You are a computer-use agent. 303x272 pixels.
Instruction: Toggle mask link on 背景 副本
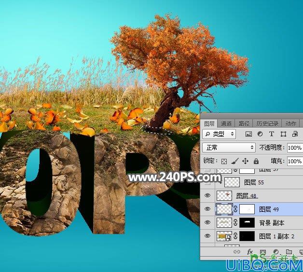[235, 222]
